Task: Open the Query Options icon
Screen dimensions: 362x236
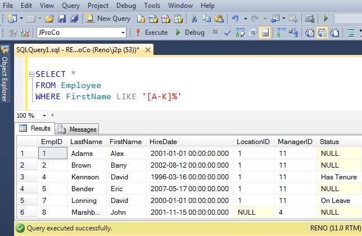Action: 252,33
